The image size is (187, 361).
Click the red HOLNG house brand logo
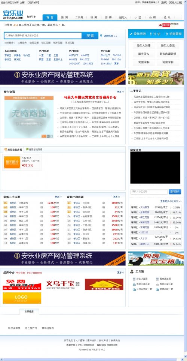[104, 284]
